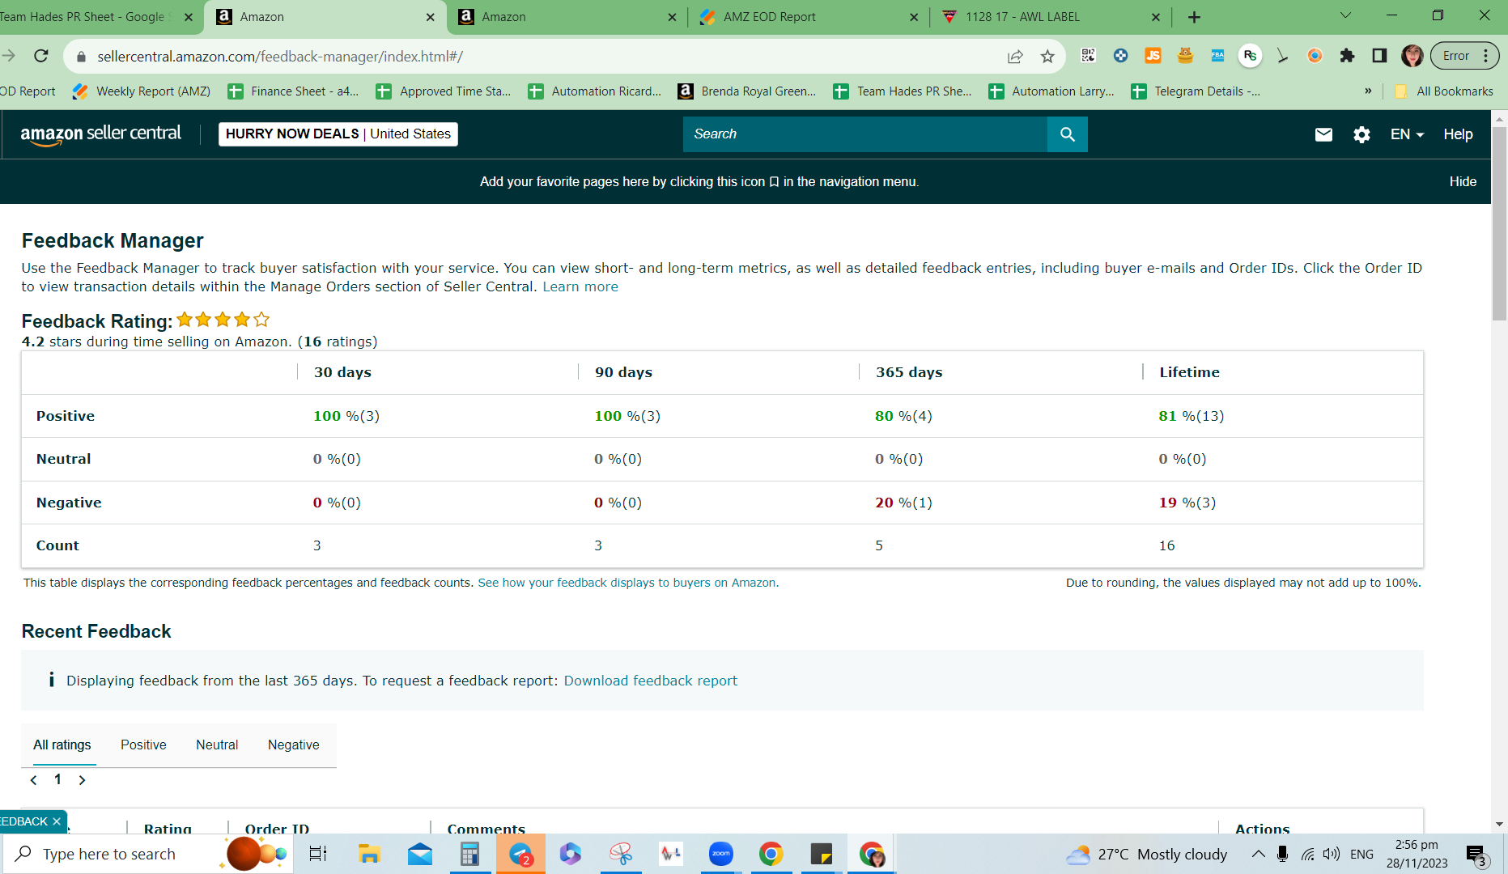Select the All ratings tab

tap(62, 745)
